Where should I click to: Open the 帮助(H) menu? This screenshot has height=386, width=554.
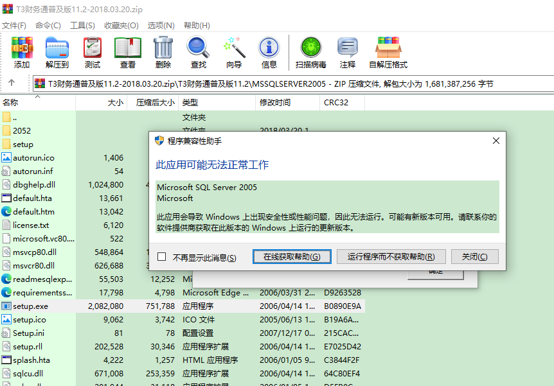[x=197, y=26]
